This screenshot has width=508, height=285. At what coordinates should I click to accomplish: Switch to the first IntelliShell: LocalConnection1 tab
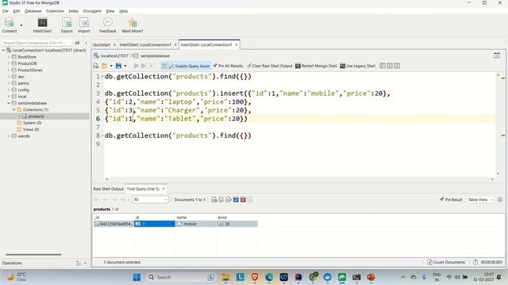tap(145, 45)
